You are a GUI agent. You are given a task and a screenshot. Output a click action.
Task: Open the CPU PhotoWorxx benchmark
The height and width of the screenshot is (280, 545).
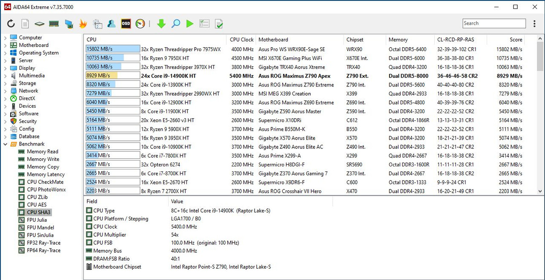coord(46,190)
